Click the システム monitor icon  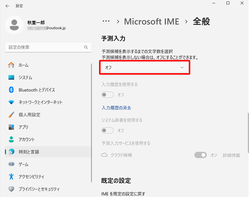pyautogui.click(x=11, y=78)
